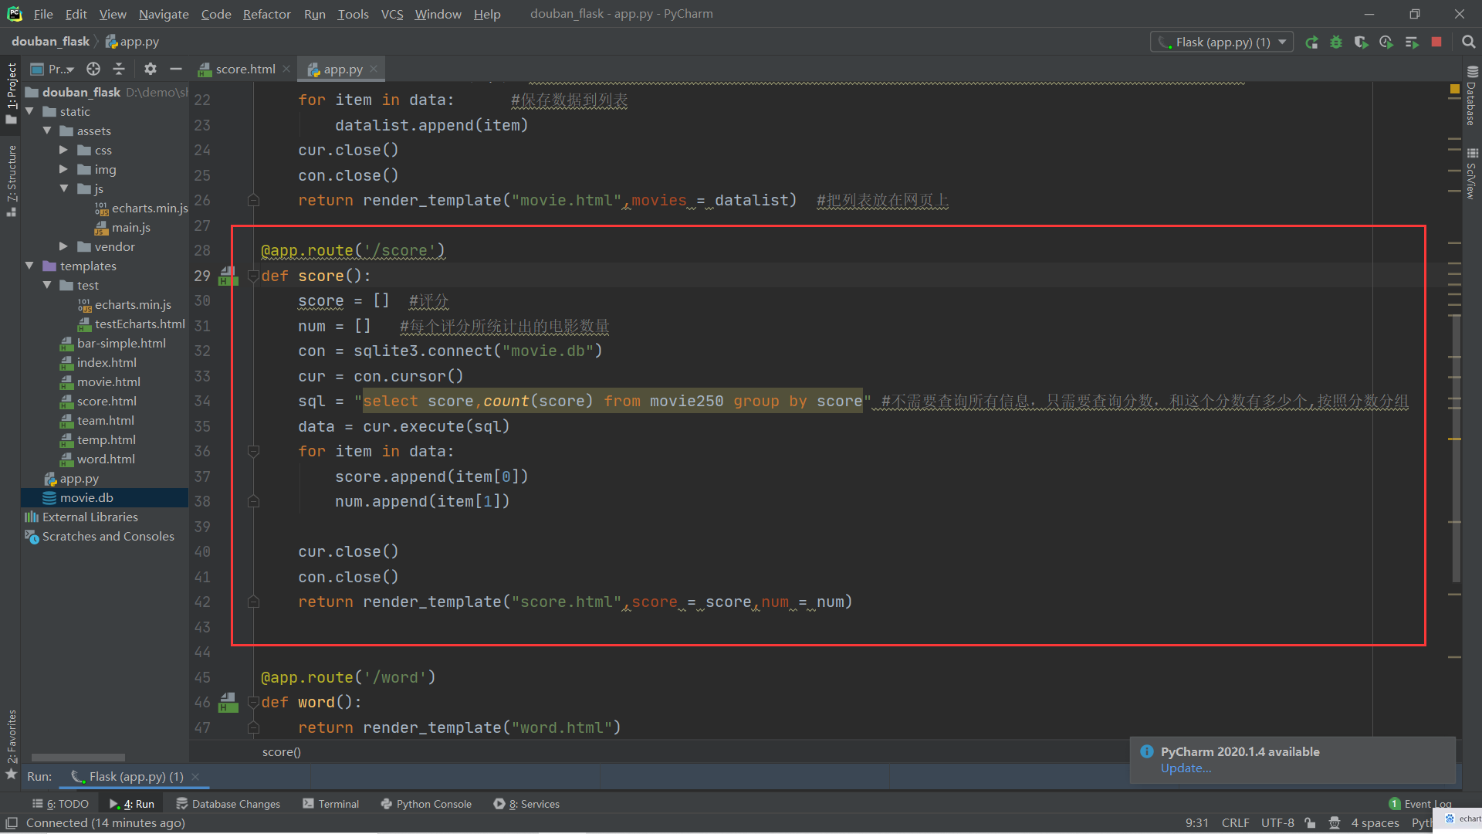This screenshot has width=1482, height=834.
Task: Collapse the templates folder in the tree
Action: [x=29, y=266]
